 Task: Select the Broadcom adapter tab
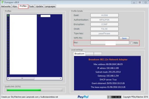pyautogui.click(x=79, y=54)
